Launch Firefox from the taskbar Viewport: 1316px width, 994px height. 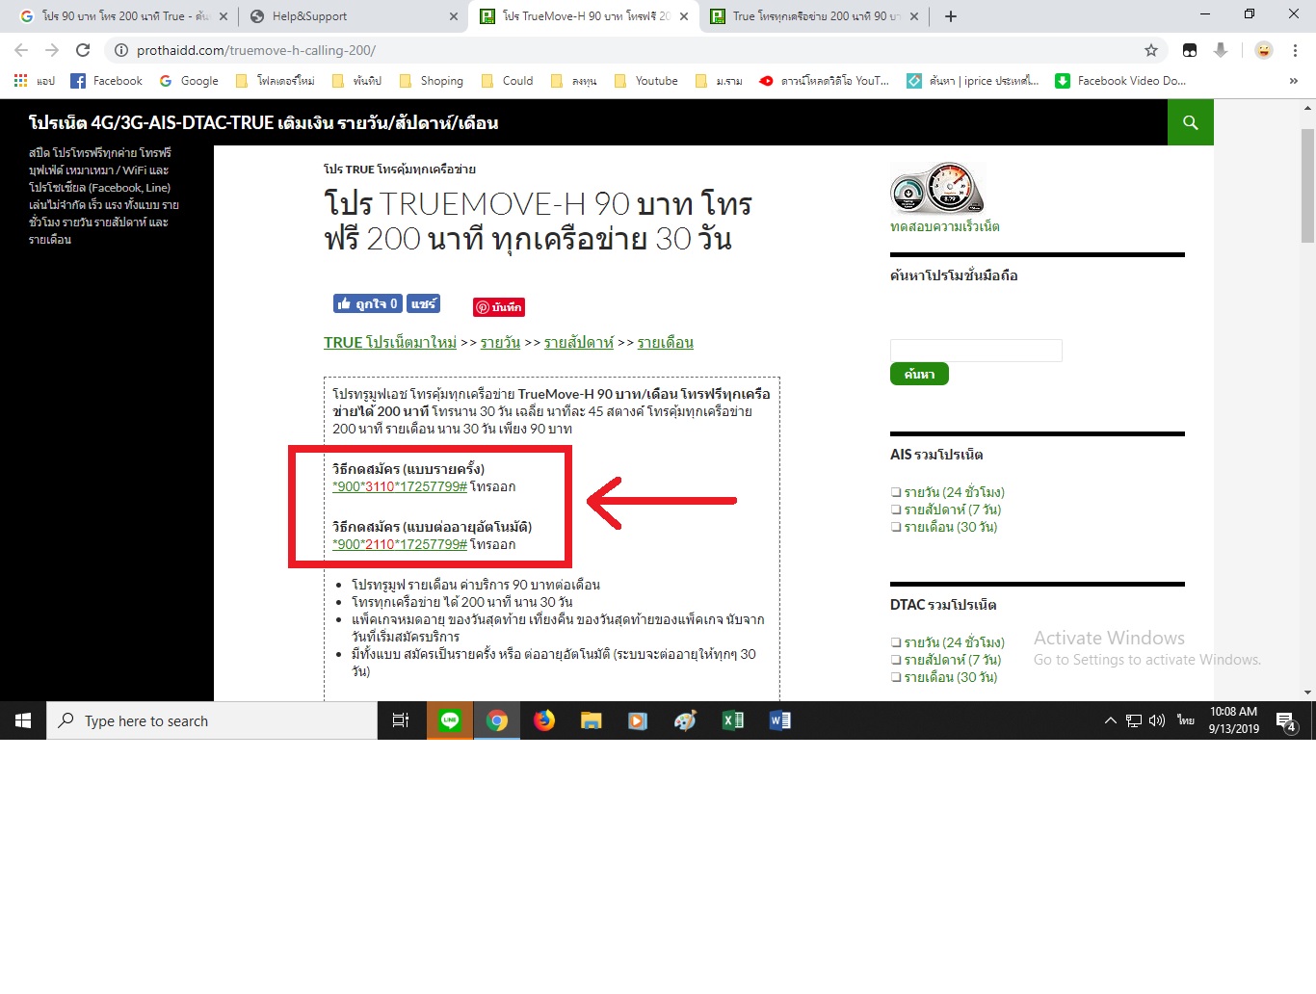(x=544, y=720)
